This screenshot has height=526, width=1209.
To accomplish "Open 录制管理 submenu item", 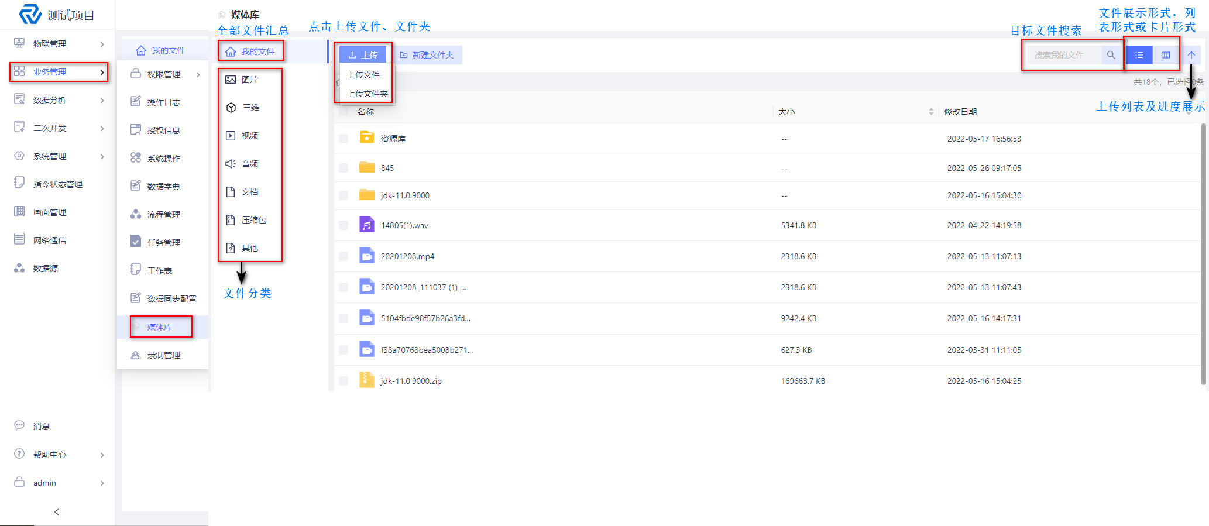I will click(164, 355).
